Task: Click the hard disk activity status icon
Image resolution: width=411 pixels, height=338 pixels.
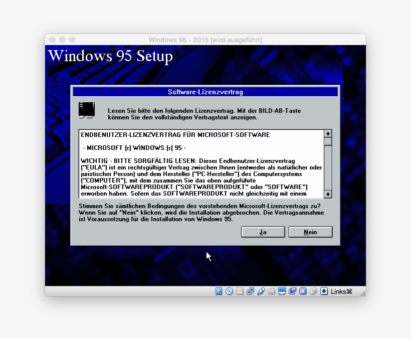Action: [x=219, y=291]
